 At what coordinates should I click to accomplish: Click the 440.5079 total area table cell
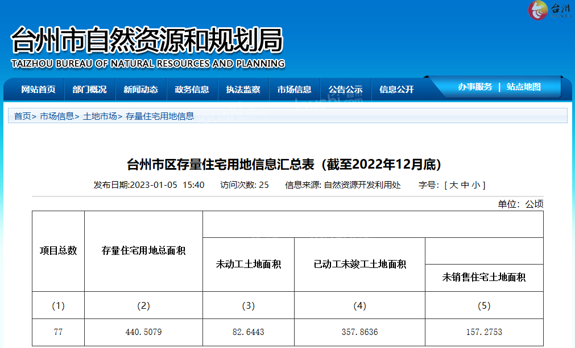point(143,332)
